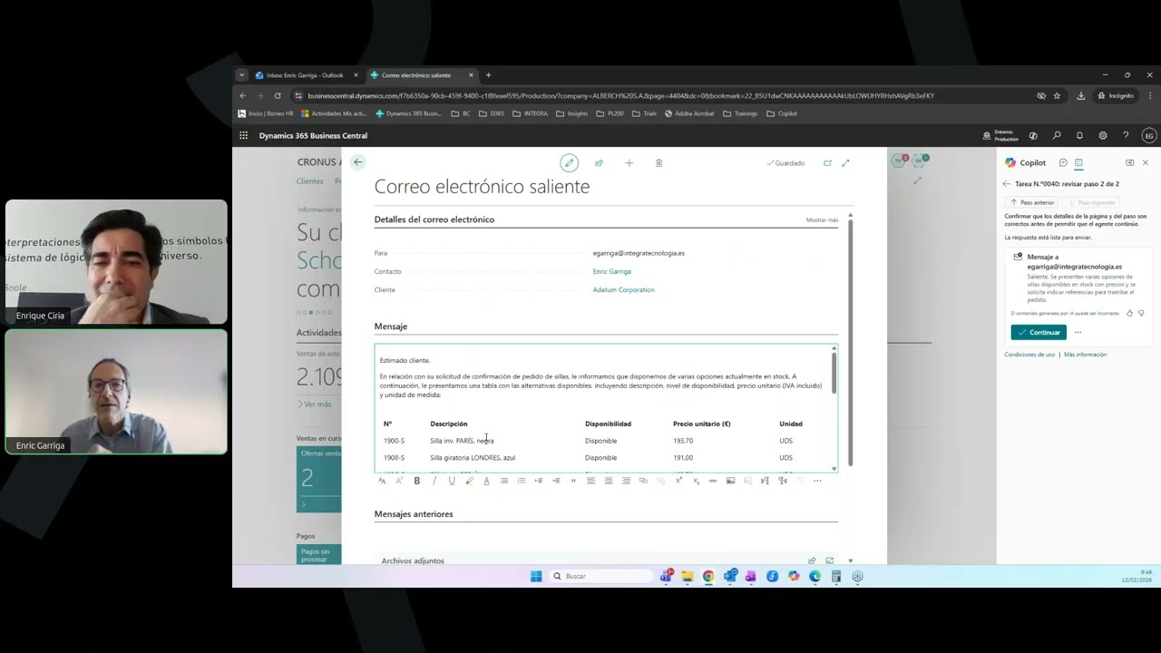1161x653 pixels.
Task: Click the plus new record icon
Action: click(629, 163)
